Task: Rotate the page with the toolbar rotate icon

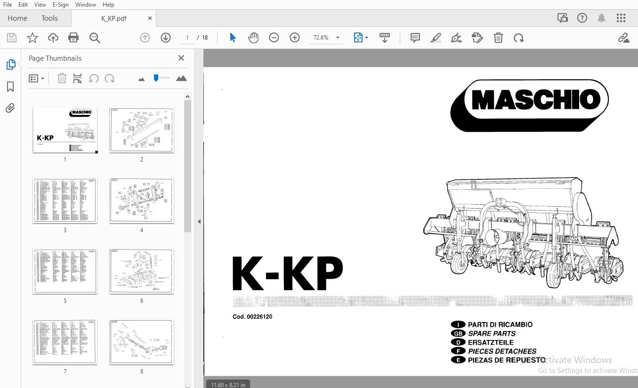Action: [x=519, y=38]
